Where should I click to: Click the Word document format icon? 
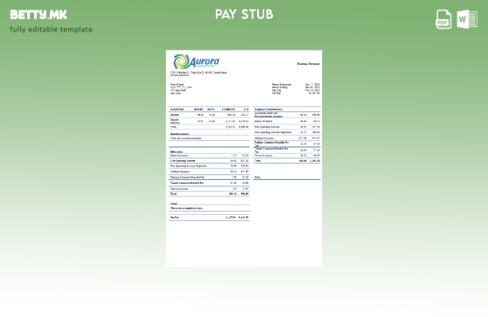point(467,19)
